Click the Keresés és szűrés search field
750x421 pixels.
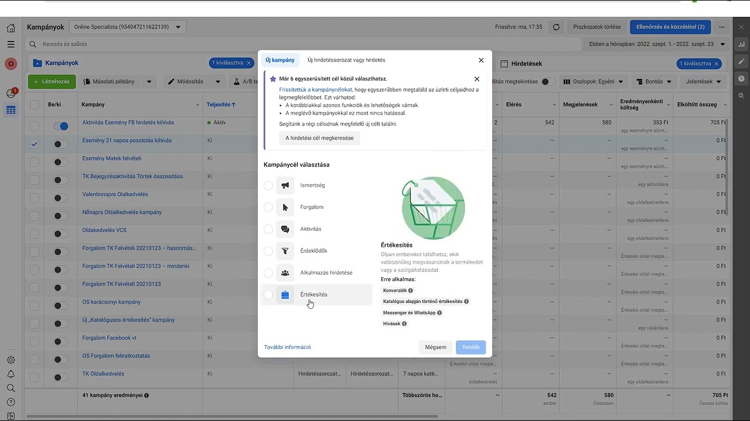click(302, 44)
